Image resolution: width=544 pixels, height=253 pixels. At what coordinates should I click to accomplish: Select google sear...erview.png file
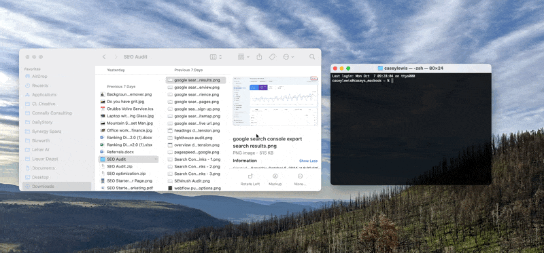(196, 87)
